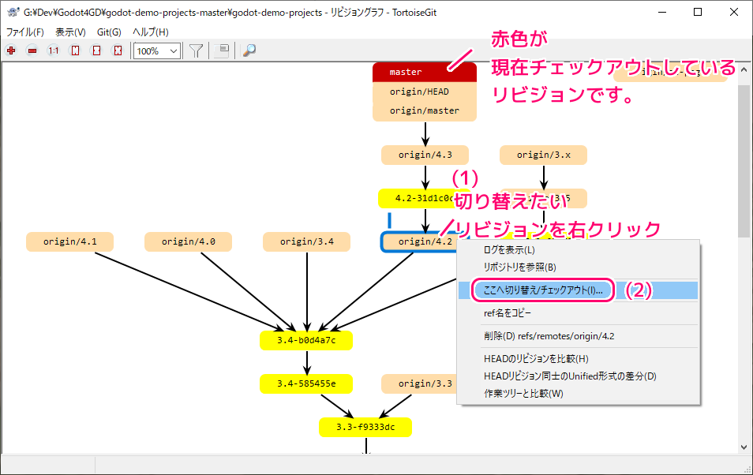Select the origin/4.3 node
The height and width of the screenshot is (475, 753).
pos(425,155)
